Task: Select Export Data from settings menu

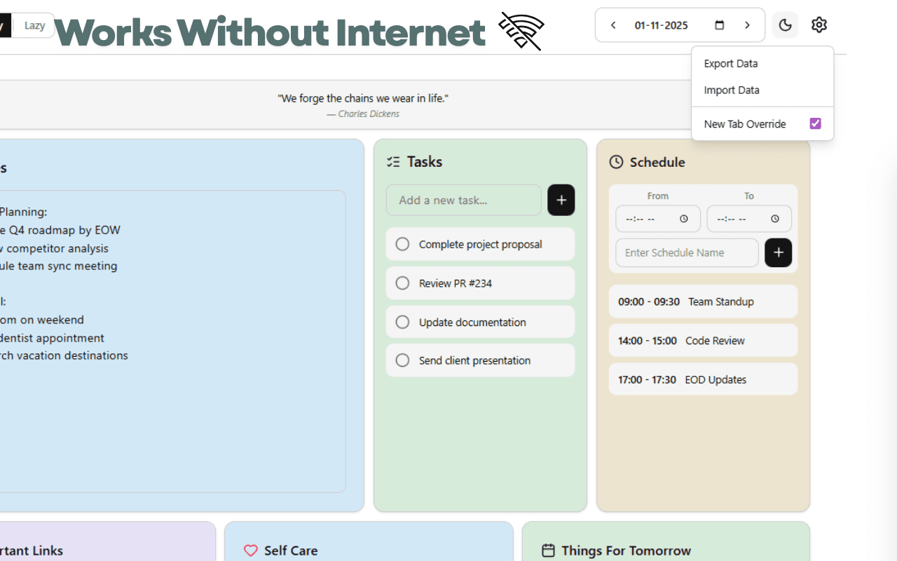Action: 731,64
